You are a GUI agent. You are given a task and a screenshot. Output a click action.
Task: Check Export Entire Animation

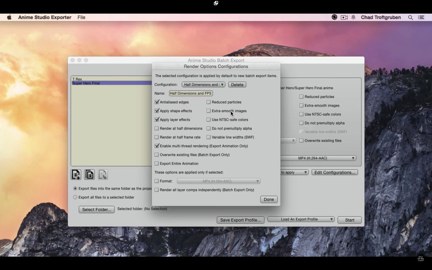pyautogui.click(x=157, y=164)
